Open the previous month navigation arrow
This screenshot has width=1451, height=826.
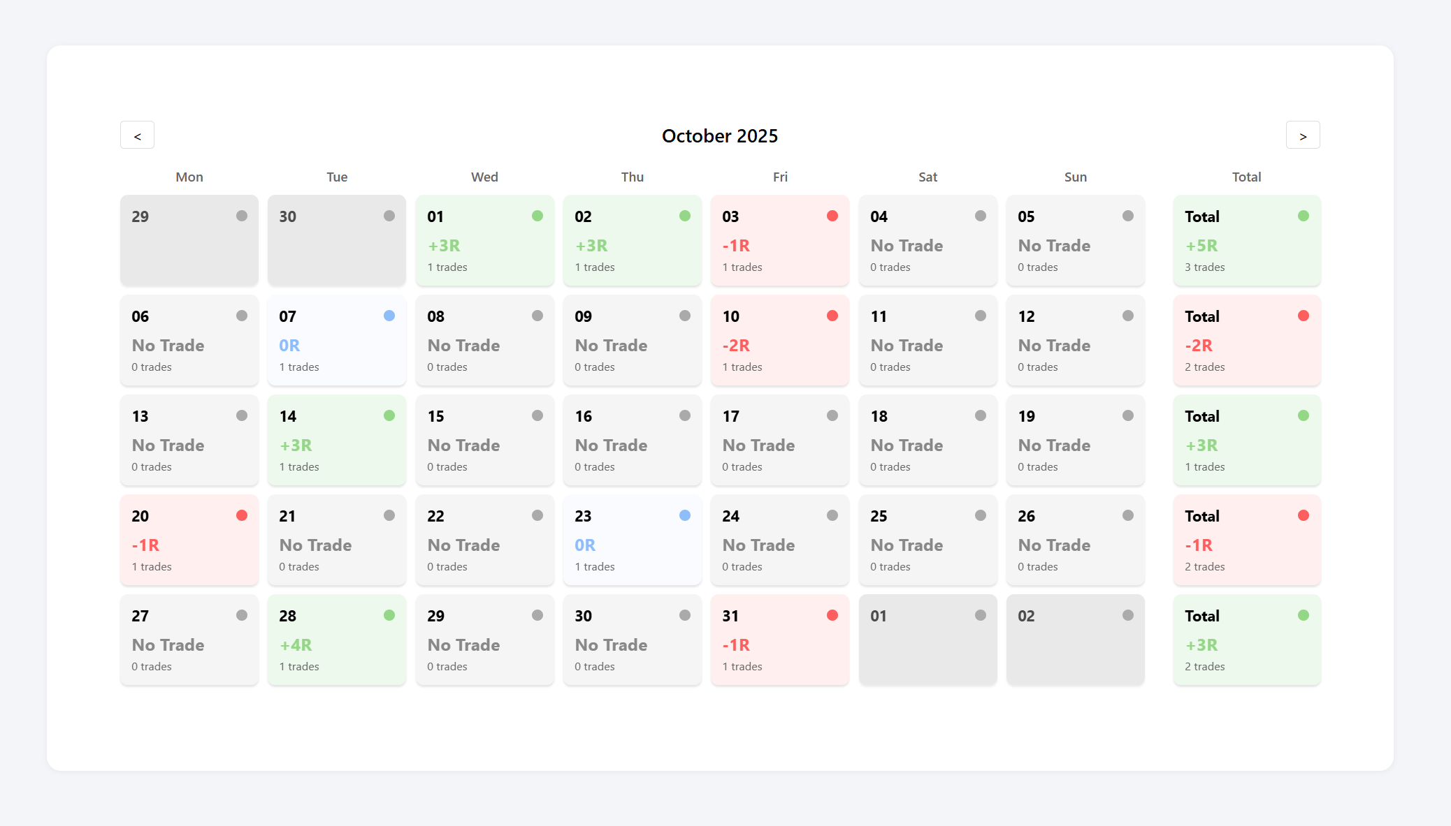[137, 135]
